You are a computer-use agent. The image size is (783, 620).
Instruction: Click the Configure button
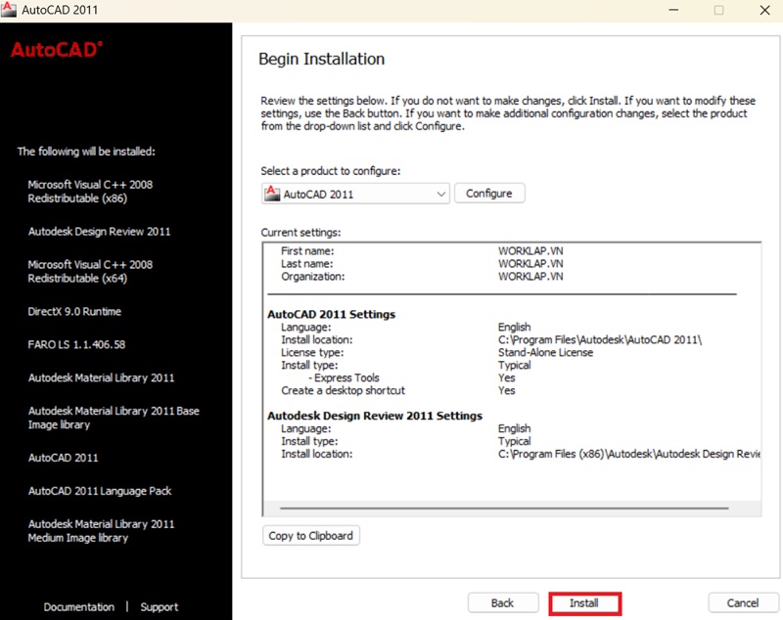[489, 193]
